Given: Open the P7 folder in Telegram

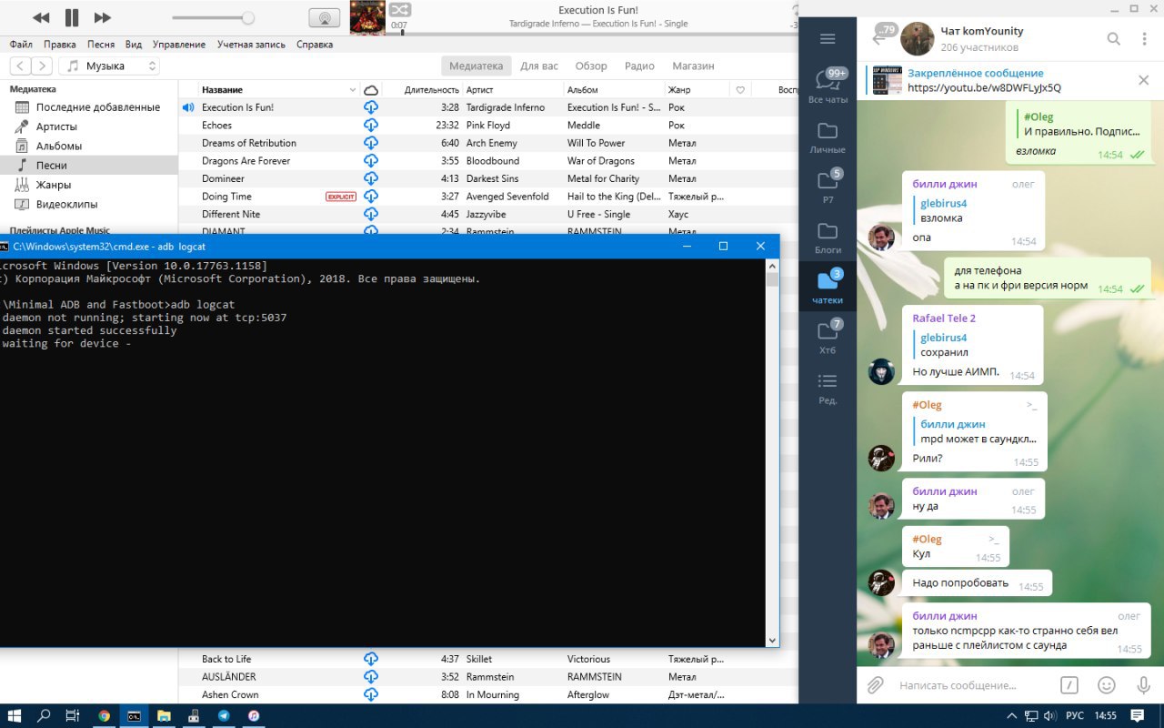Looking at the screenshot, I should (828, 187).
